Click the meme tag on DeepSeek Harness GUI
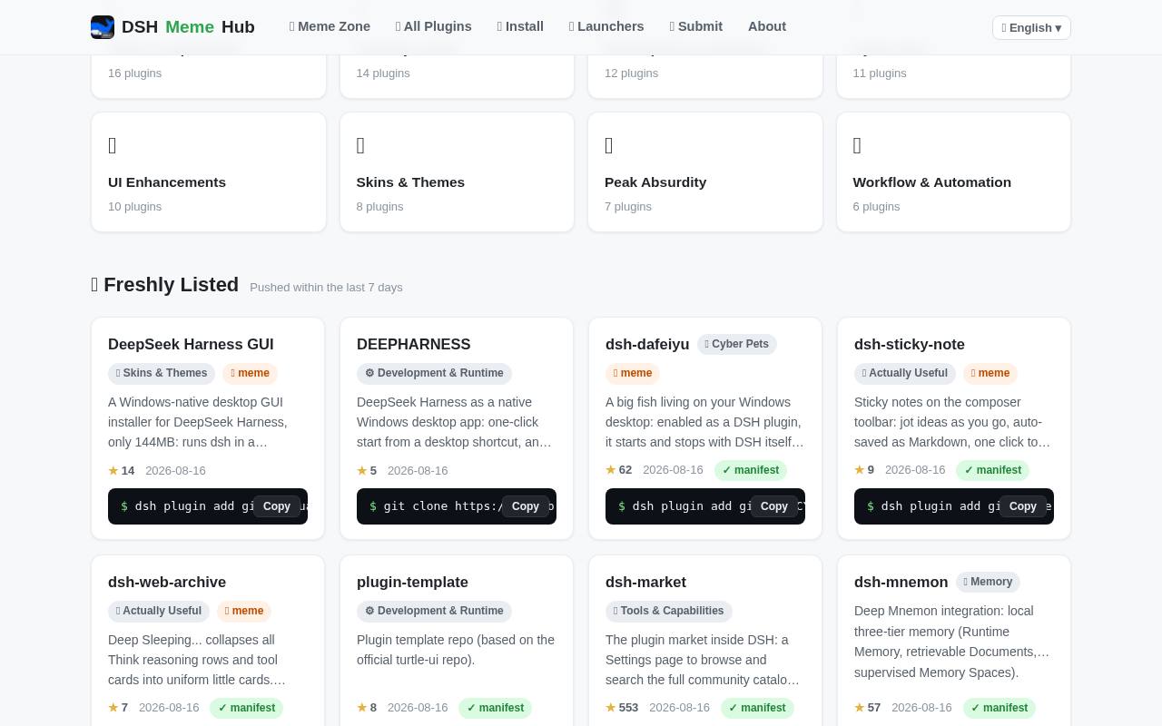This screenshot has width=1162, height=726. click(x=250, y=373)
